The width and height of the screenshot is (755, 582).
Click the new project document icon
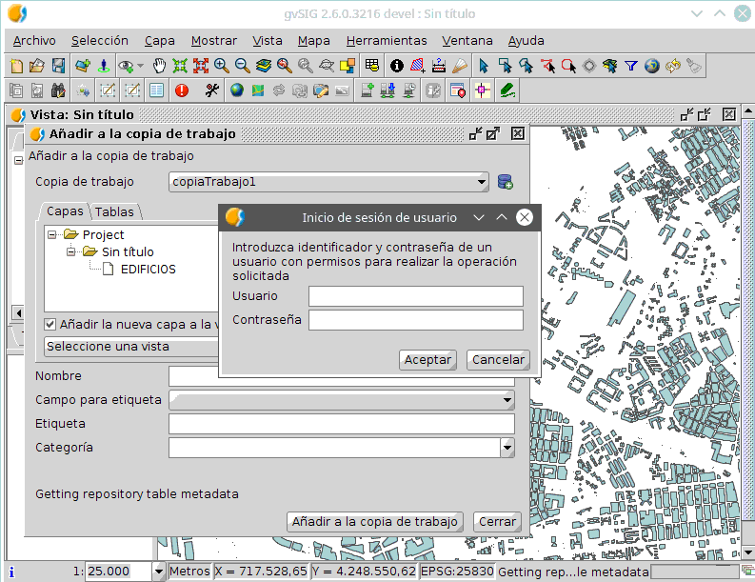[x=16, y=66]
